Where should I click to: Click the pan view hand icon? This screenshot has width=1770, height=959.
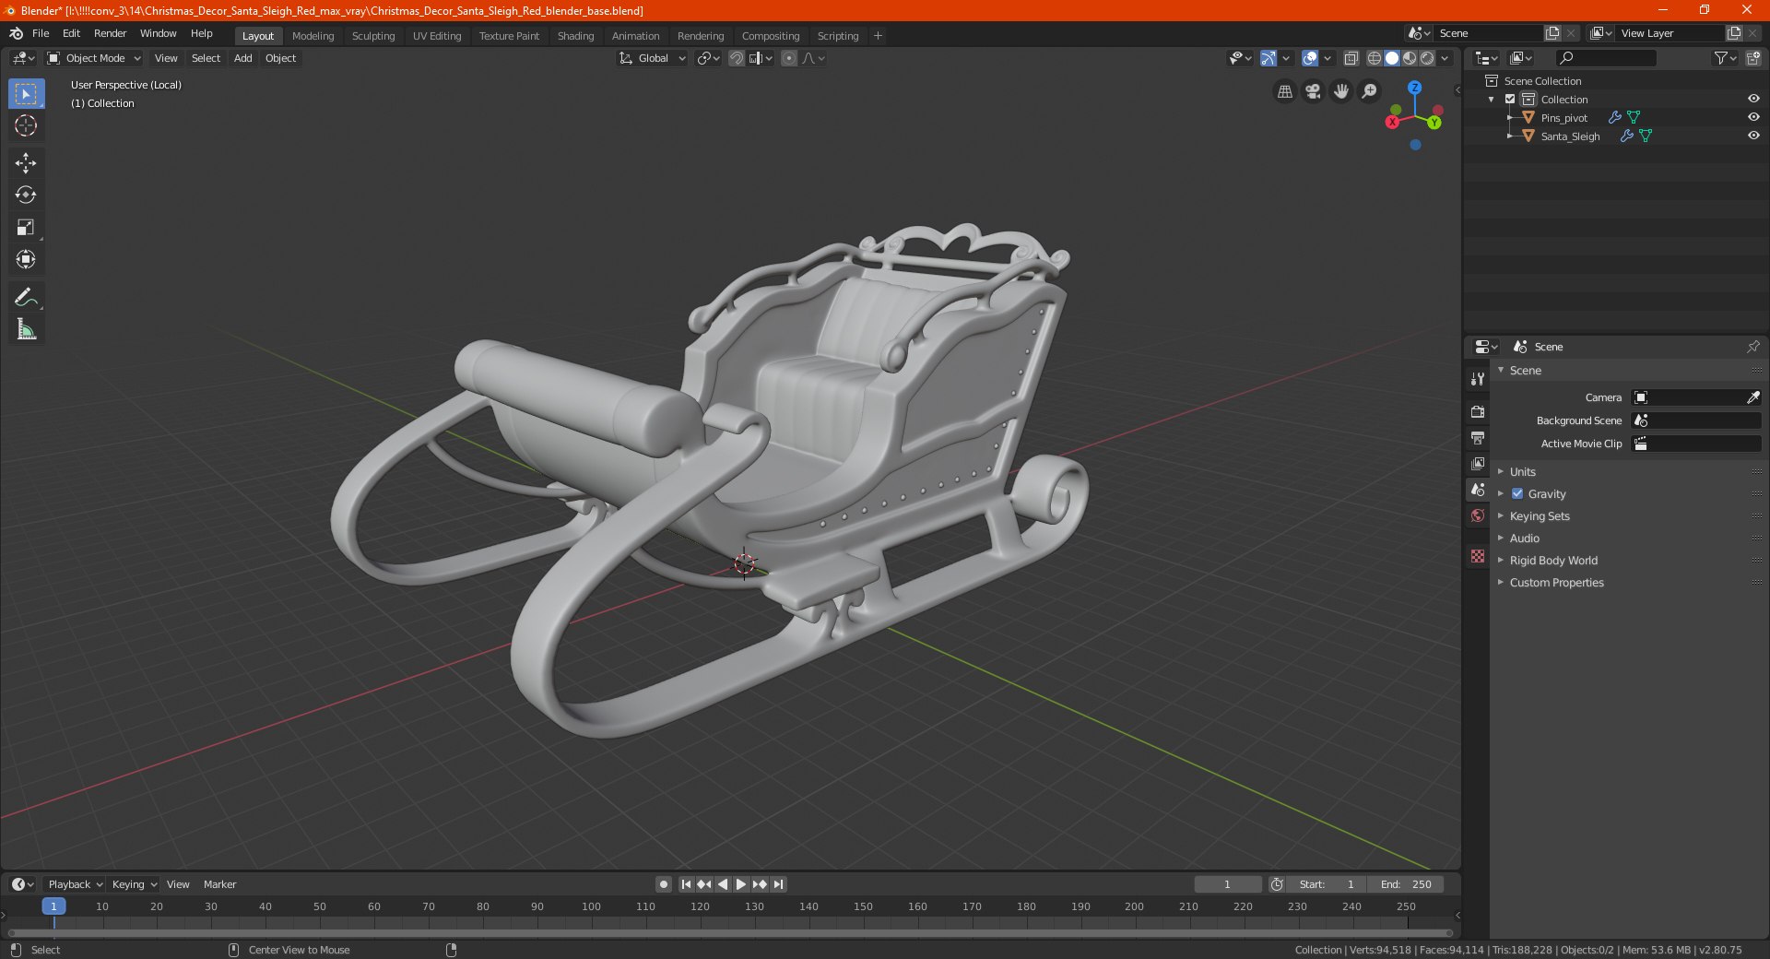[1341, 91]
